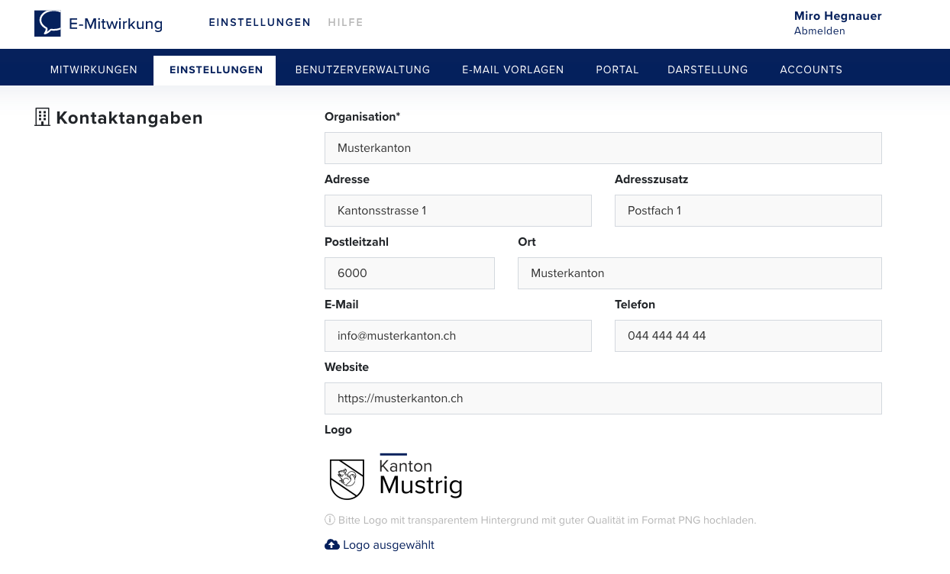Focus the Postleitzahl field 6000

tap(409, 273)
